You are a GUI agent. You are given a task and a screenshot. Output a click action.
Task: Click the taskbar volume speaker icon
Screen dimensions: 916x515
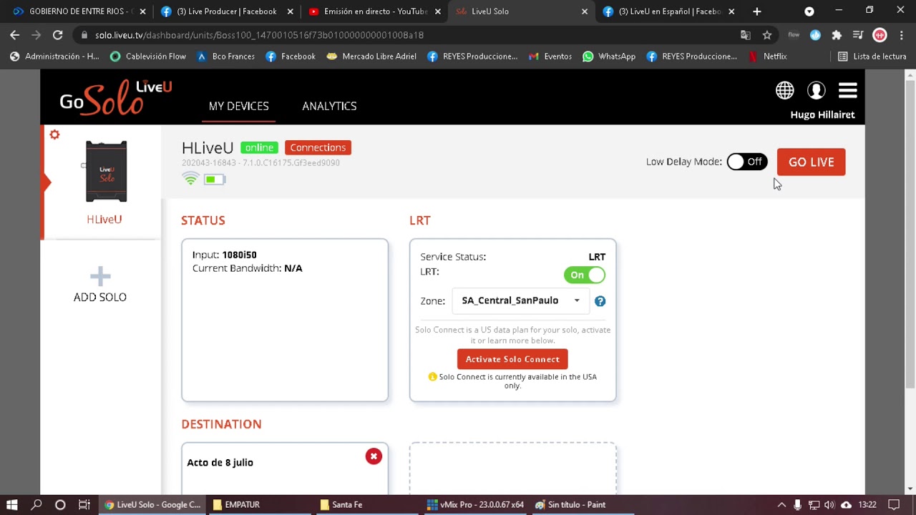(829, 504)
